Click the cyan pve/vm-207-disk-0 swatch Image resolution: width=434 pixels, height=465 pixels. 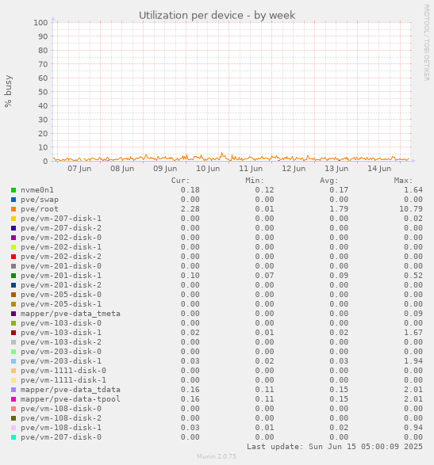point(13,437)
